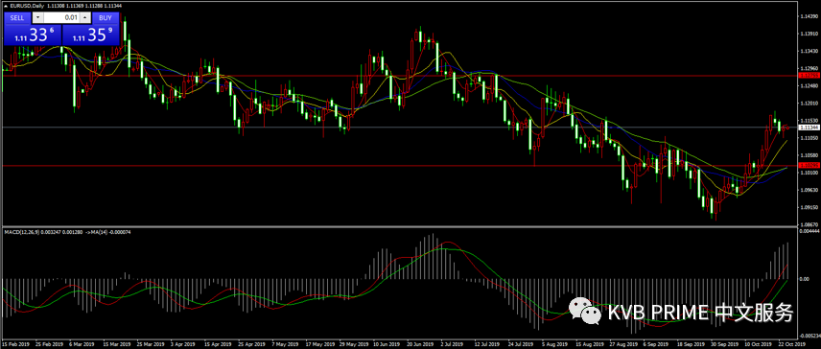Image resolution: width=821 pixels, height=349 pixels.
Task: Click the 18 Sep 2019 date label
Action: point(692,345)
